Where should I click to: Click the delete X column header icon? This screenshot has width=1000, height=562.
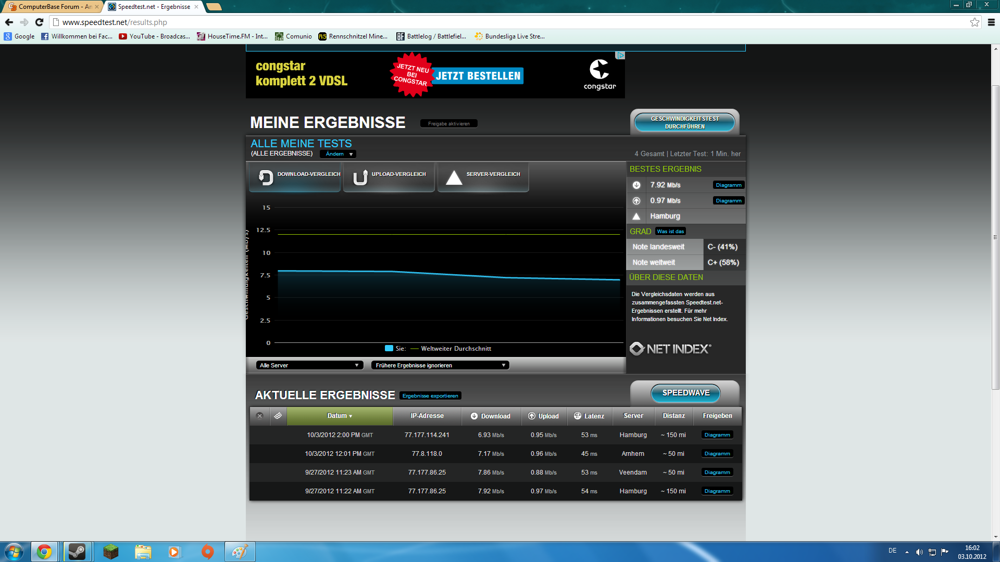point(259,416)
